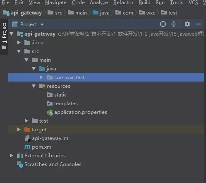Select the target folder name
The height and width of the screenshot is (183, 206).
click(x=39, y=130)
